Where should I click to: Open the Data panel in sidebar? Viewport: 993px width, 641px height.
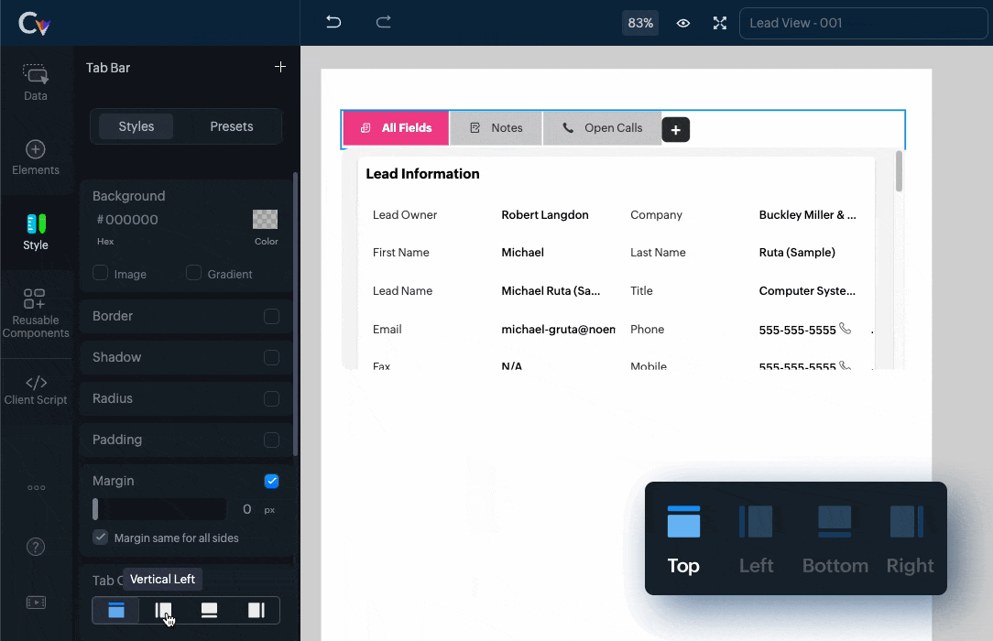click(x=36, y=82)
